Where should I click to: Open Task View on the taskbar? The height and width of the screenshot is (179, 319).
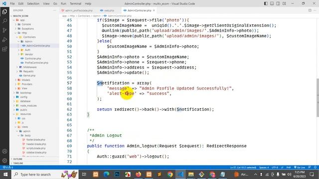(x=84, y=175)
